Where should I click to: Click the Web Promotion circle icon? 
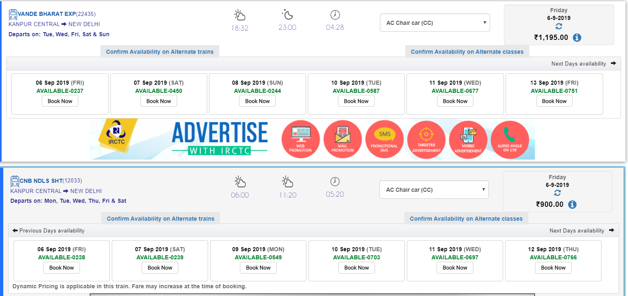pyautogui.click(x=300, y=139)
